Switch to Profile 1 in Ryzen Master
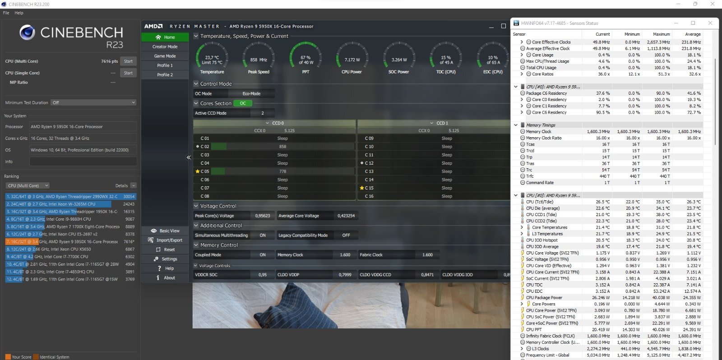 [165, 65]
